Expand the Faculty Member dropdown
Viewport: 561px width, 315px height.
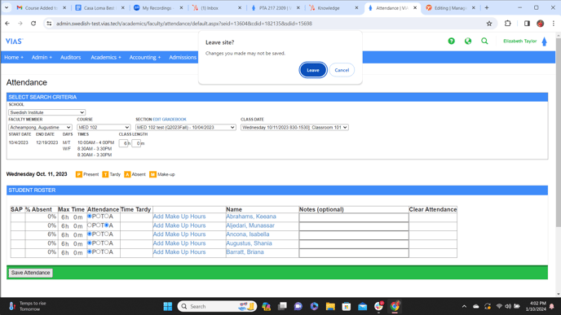pyautogui.click(x=40, y=127)
